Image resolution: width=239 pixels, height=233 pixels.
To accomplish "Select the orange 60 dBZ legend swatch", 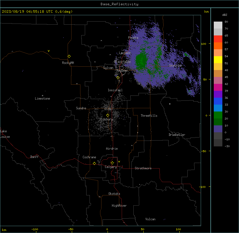I will click(x=218, y=46).
